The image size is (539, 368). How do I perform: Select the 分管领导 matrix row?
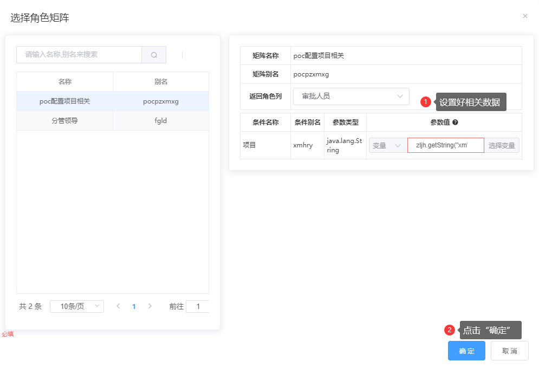point(65,121)
